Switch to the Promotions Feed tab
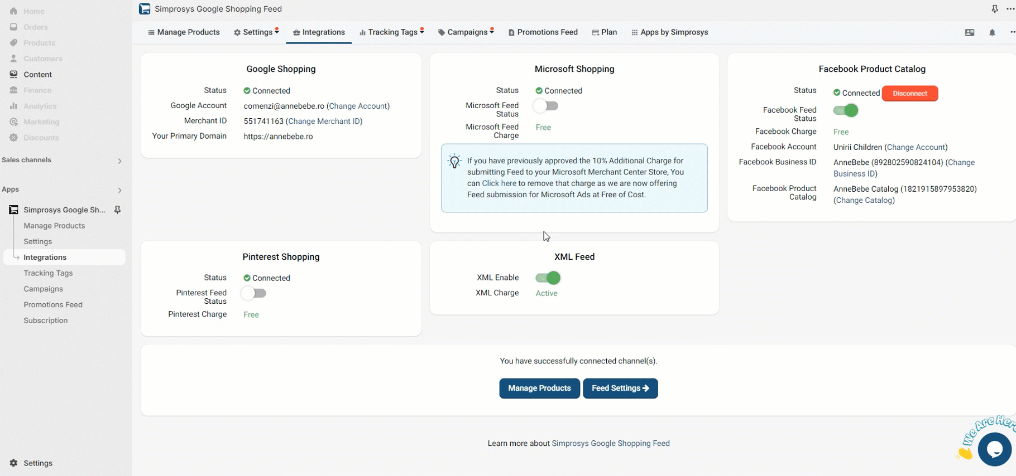 point(543,32)
